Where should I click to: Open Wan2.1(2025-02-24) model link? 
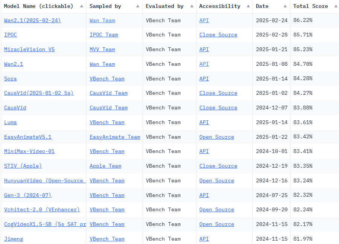32,20
